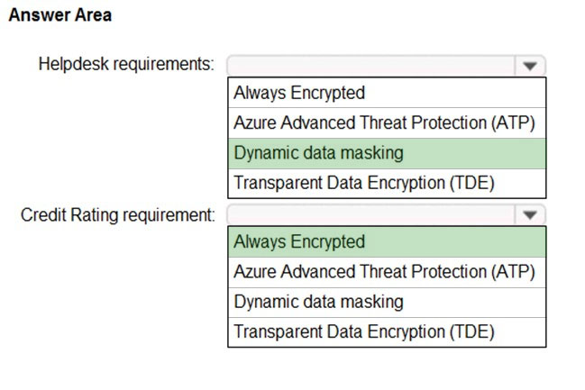Image resolution: width=585 pixels, height=390 pixels.
Task: Click the Helpdesk requirements combo box field
Action: 386,66
